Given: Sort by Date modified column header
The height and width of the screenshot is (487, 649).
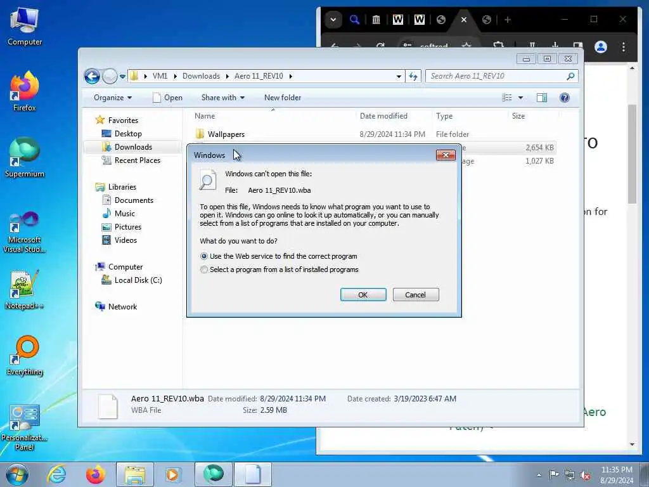Looking at the screenshot, I should coord(393,116).
